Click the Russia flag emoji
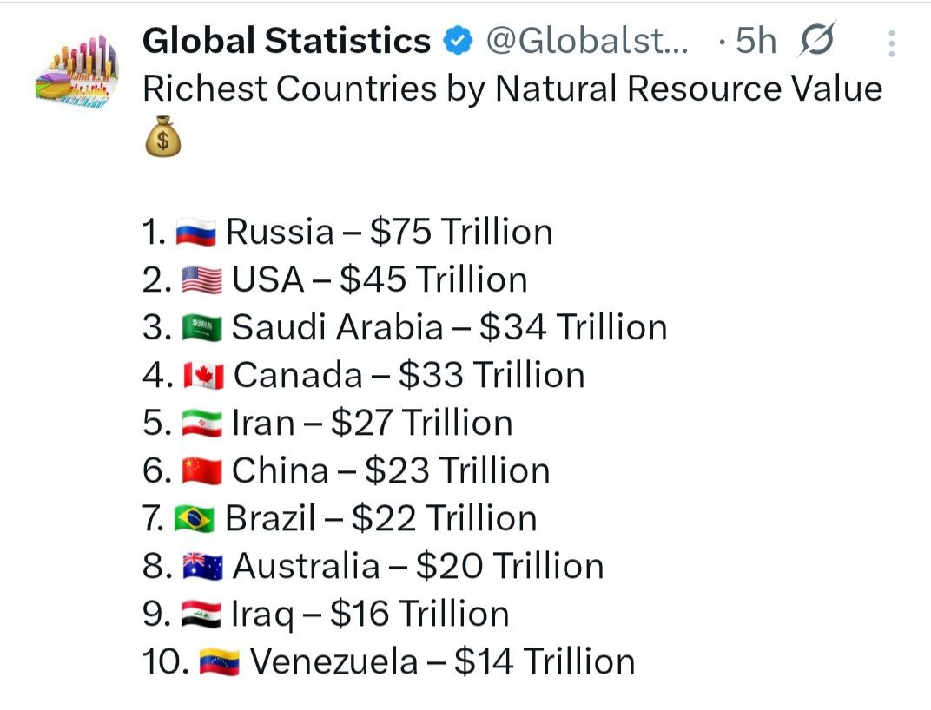The image size is (931, 710). pyautogui.click(x=196, y=232)
